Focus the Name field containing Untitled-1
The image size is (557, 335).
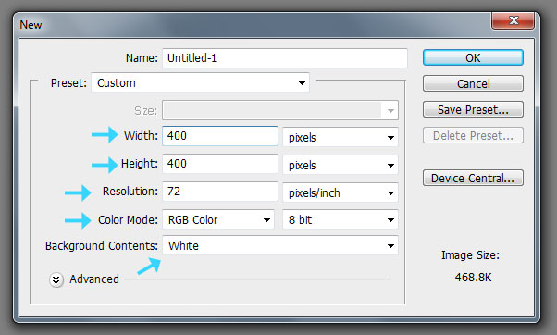tap(285, 58)
